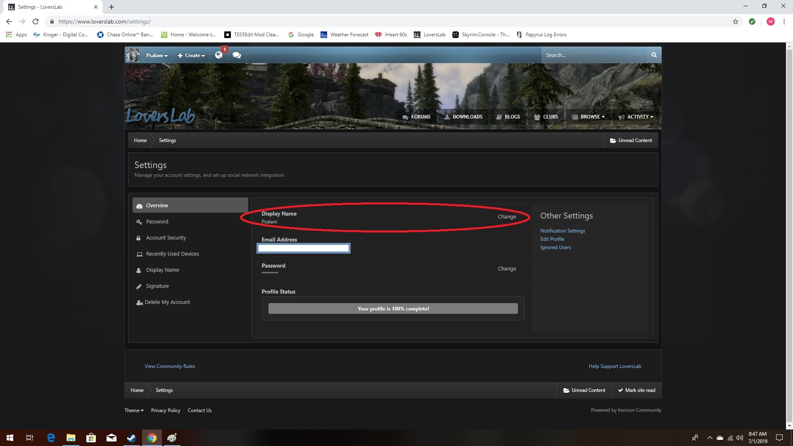Select the Display Name sidebar tab
This screenshot has height=446, width=793.
[x=190, y=270]
